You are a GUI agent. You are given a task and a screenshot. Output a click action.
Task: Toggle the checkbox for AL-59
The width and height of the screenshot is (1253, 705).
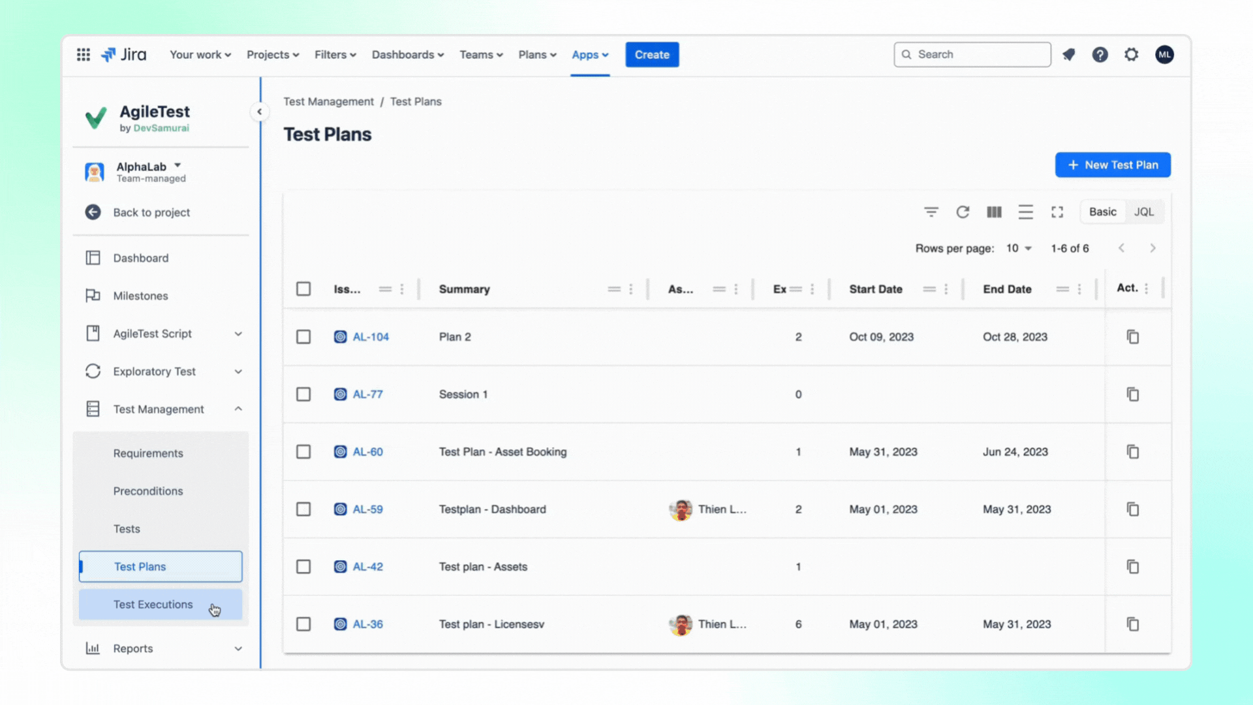pos(303,509)
